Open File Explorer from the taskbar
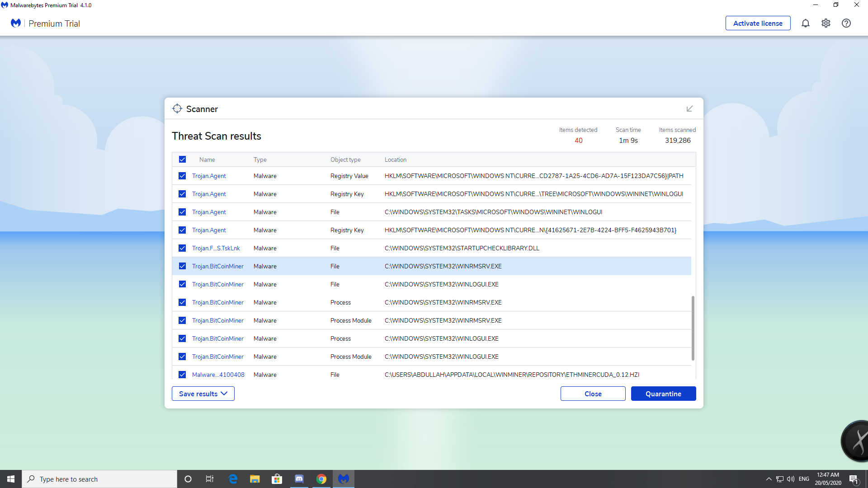Viewport: 868px width, 488px height. pyautogui.click(x=255, y=479)
